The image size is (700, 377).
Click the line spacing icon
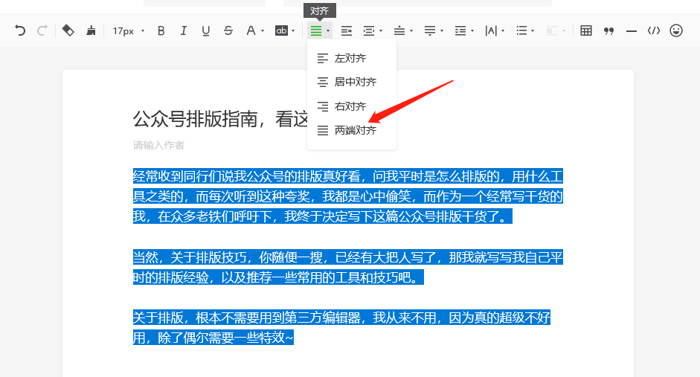(x=460, y=30)
